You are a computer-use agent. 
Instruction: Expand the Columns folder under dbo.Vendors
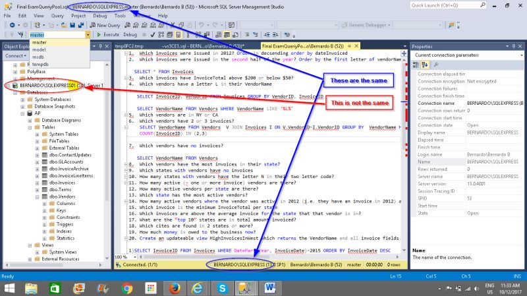coord(45,204)
